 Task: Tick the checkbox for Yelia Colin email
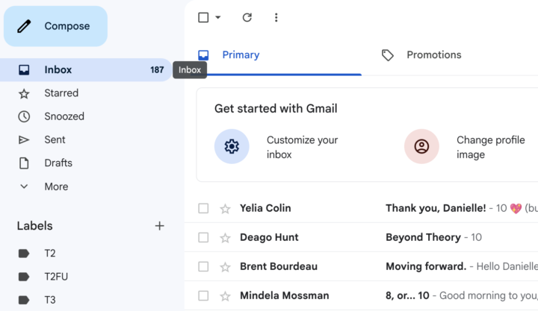(203, 209)
